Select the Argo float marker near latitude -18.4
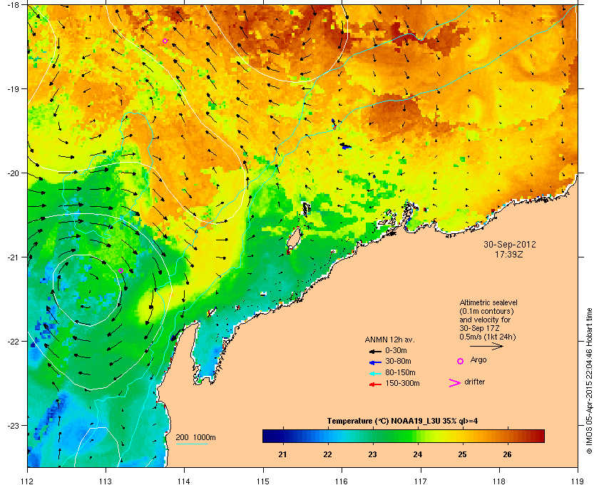The image size is (599, 485). [165, 41]
